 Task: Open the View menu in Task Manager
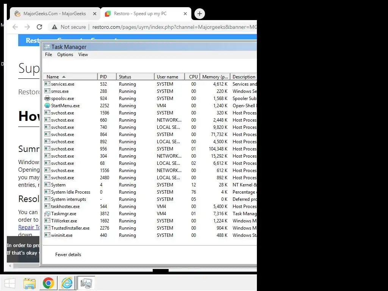coord(83,55)
